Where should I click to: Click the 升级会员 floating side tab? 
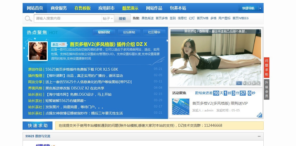point(267,89)
